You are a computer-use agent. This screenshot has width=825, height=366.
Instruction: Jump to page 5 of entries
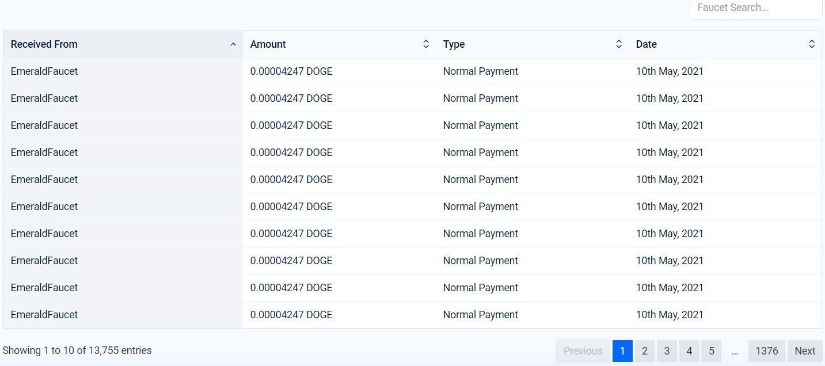[712, 351]
